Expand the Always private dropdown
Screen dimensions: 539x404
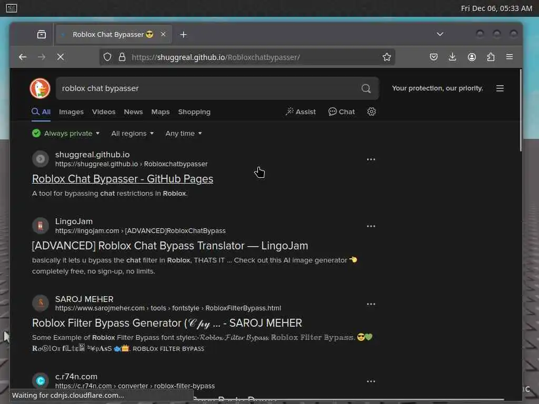(x=66, y=133)
